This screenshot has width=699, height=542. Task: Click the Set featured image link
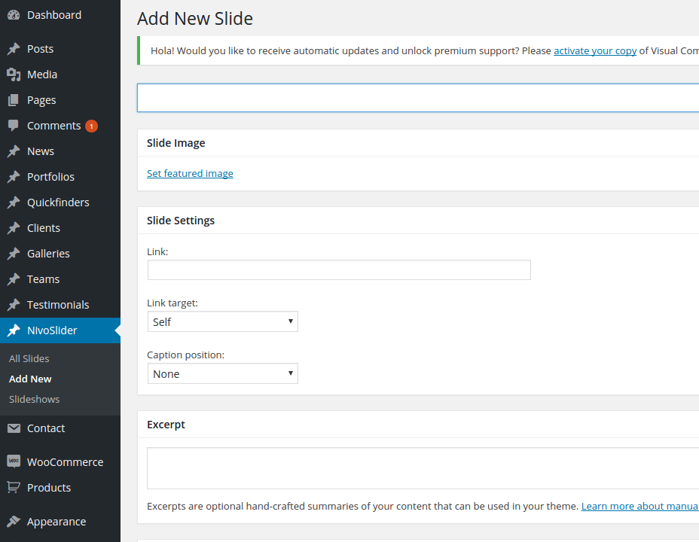[190, 174]
